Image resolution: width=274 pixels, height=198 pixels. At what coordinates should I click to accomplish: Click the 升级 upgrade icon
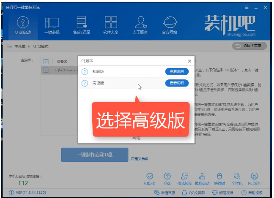(x=167, y=176)
